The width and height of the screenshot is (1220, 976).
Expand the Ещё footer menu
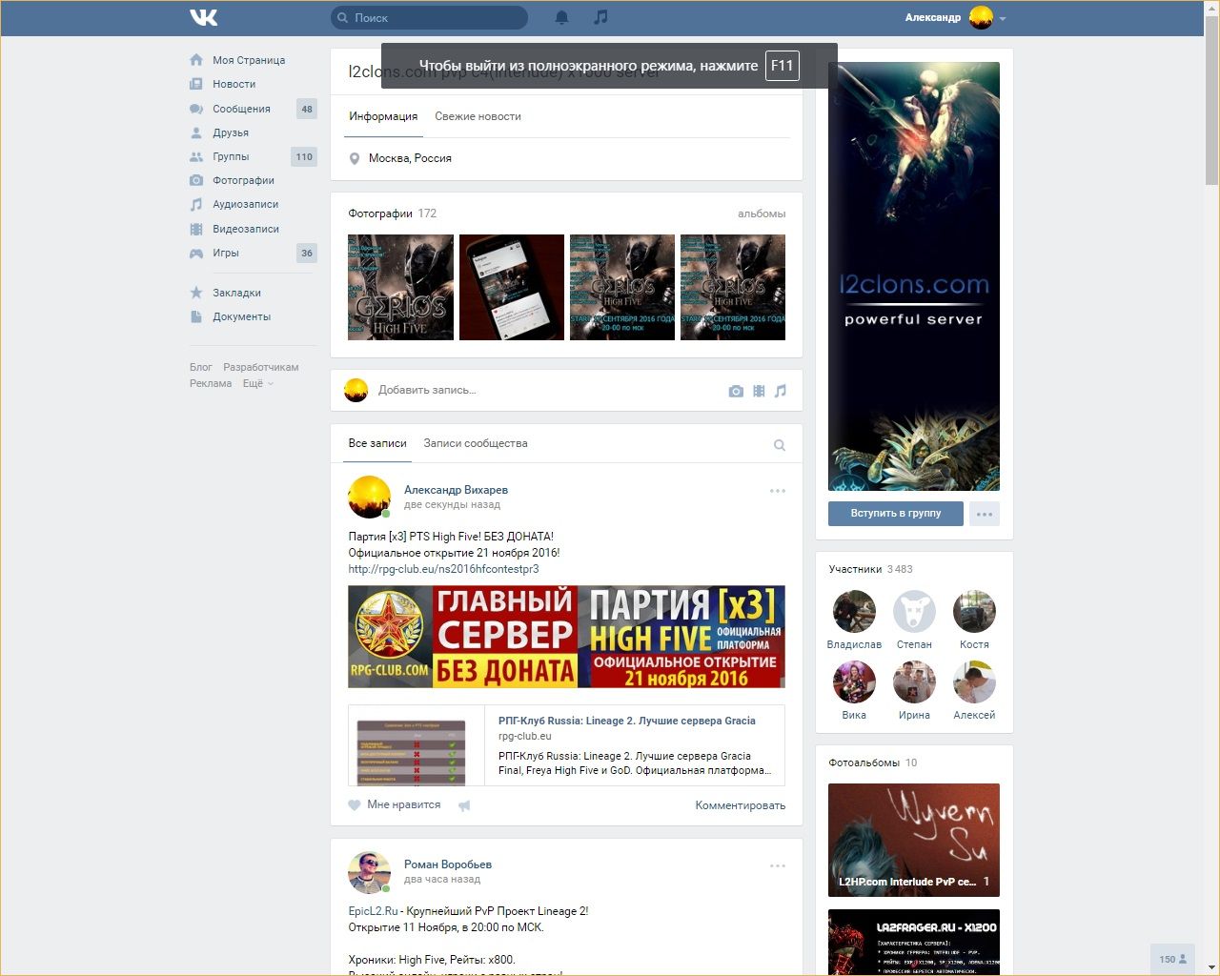(x=257, y=383)
